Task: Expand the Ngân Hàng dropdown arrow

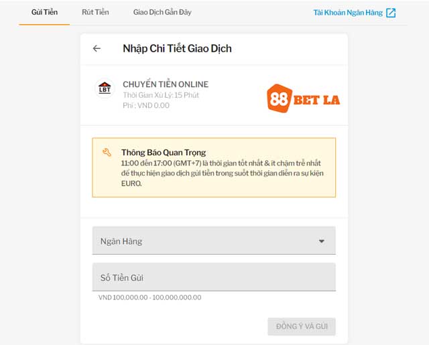Action: [322, 241]
